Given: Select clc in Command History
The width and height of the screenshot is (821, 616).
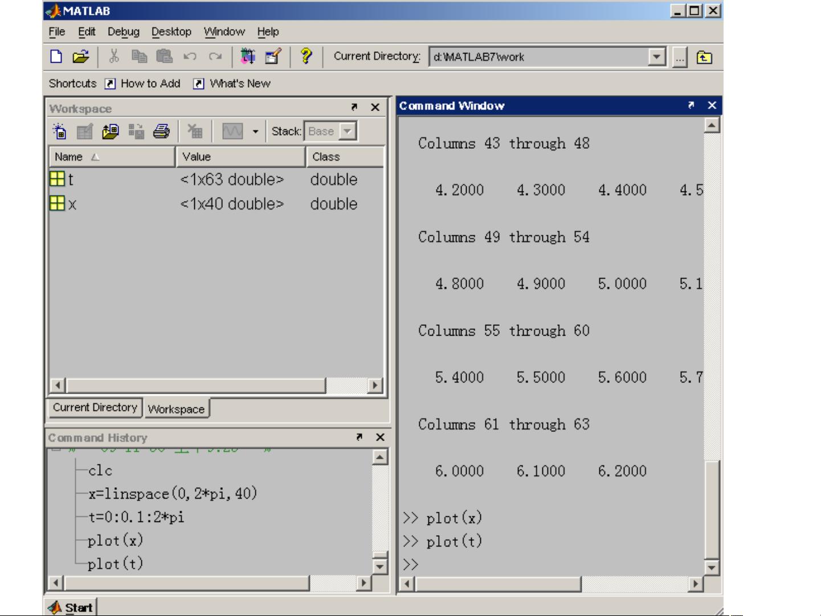Looking at the screenshot, I should pyautogui.click(x=100, y=471).
